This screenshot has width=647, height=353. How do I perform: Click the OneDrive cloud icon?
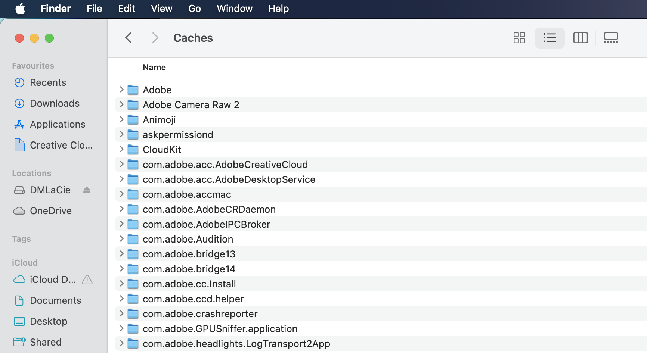pyautogui.click(x=19, y=211)
